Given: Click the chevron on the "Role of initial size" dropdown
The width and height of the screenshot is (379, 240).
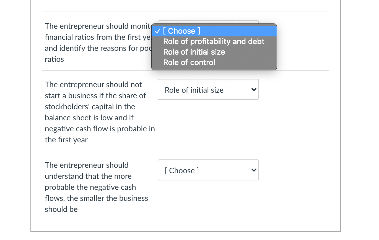Looking at the screenshot, I should point(254,89).
